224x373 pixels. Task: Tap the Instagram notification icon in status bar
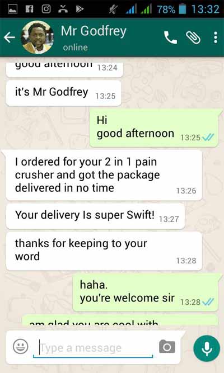[46, 9]
